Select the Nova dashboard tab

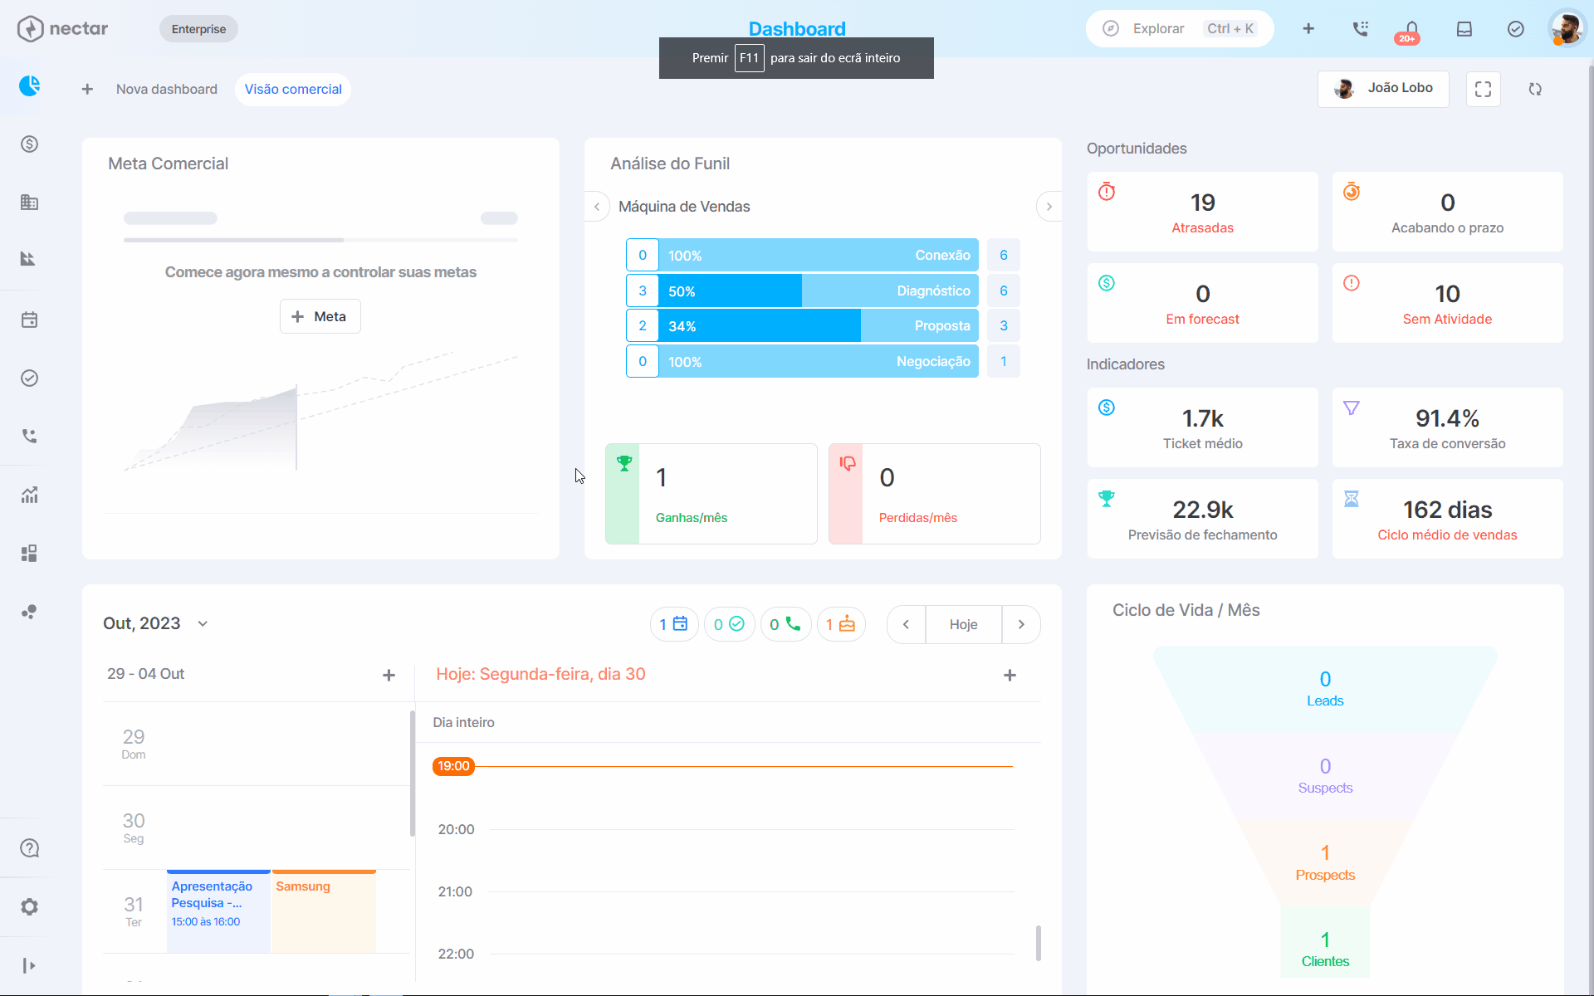coord(167,90)
